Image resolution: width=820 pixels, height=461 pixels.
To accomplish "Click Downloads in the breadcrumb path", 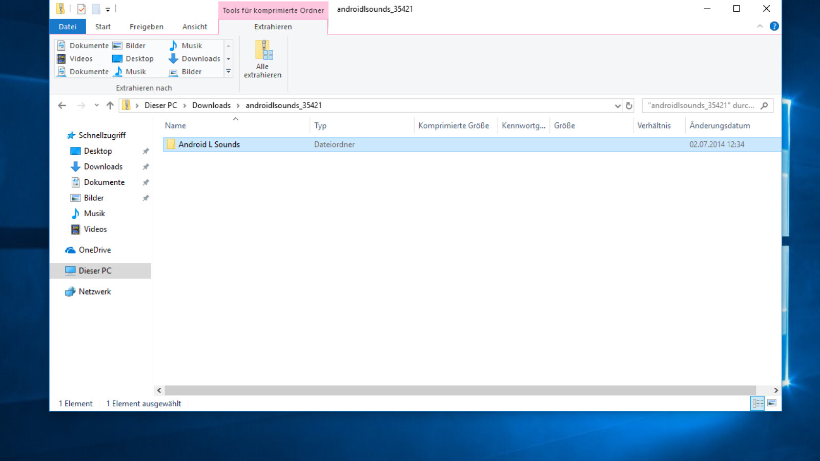I will point(211,106).
